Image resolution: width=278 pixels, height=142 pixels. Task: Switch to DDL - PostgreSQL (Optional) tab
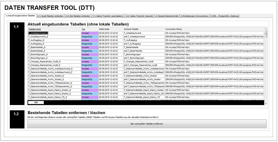(224, 16)
